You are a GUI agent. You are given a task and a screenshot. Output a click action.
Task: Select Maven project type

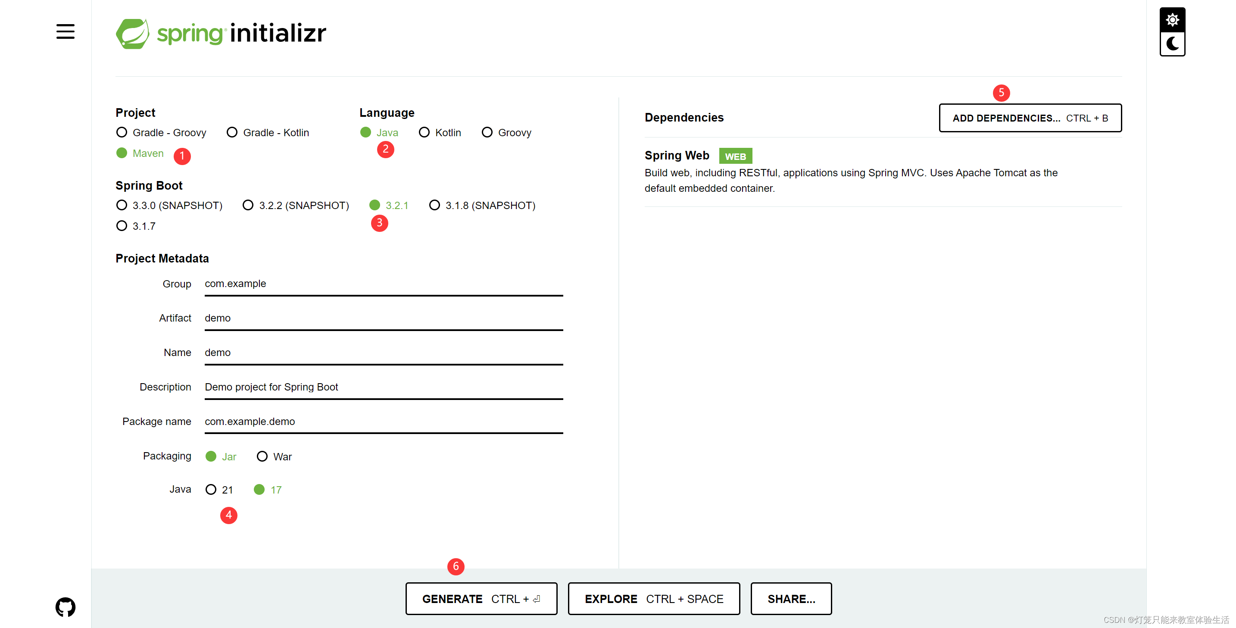(140, 153)
